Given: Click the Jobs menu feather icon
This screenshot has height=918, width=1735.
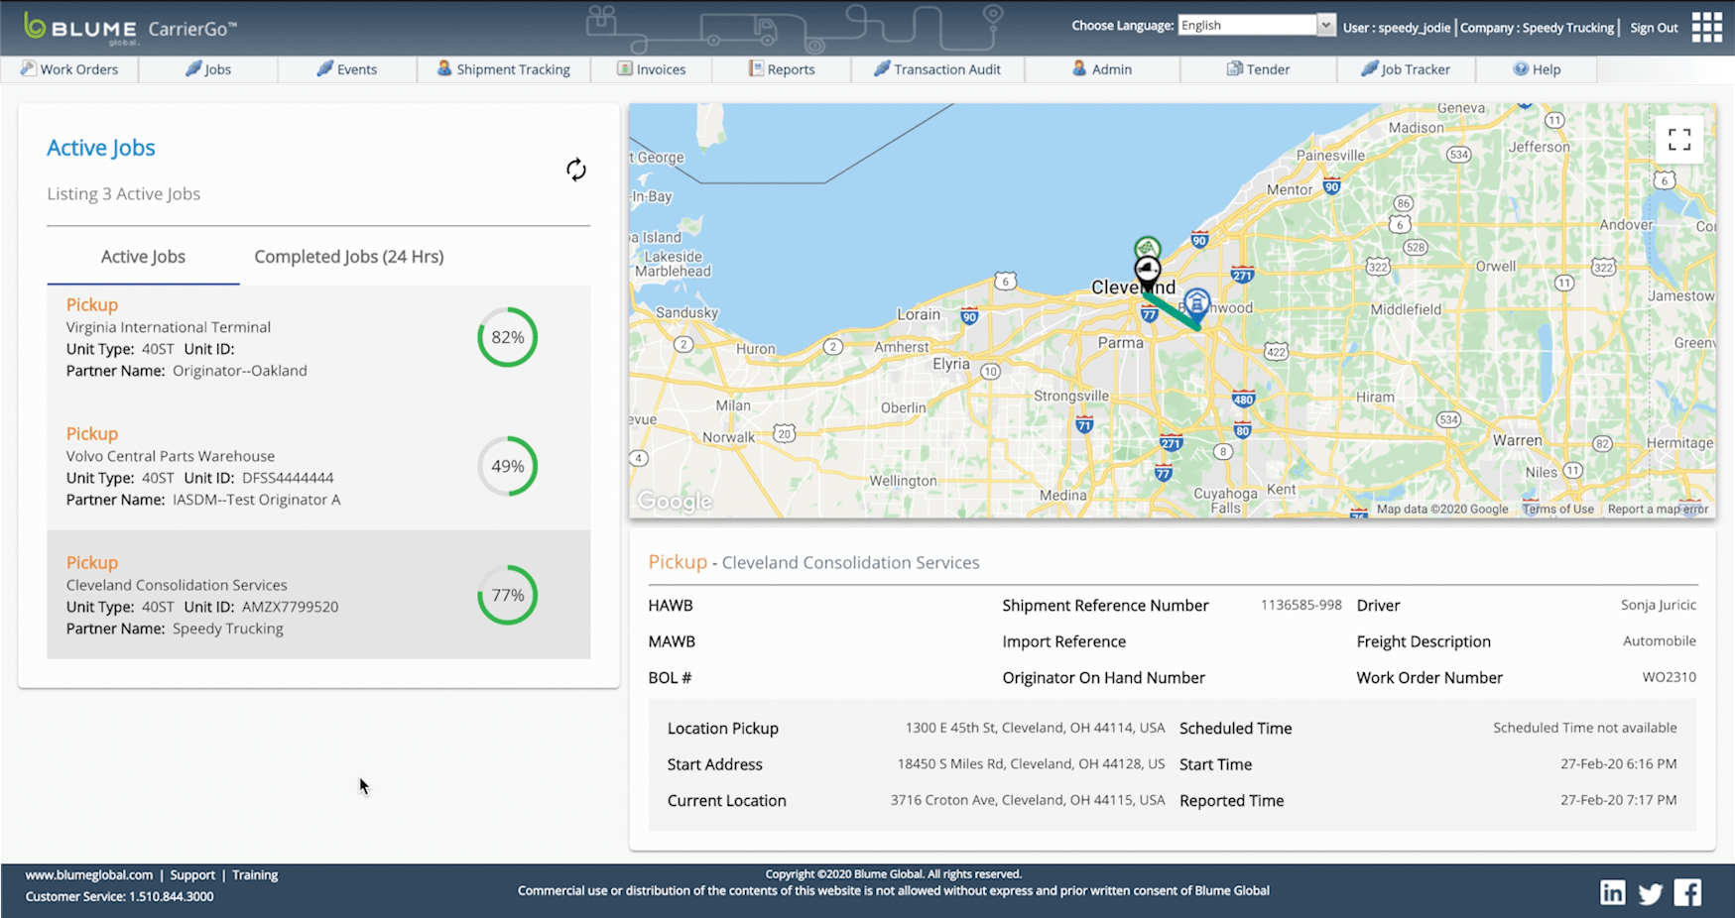Looking at the screenshot, I should coord(193,68).
